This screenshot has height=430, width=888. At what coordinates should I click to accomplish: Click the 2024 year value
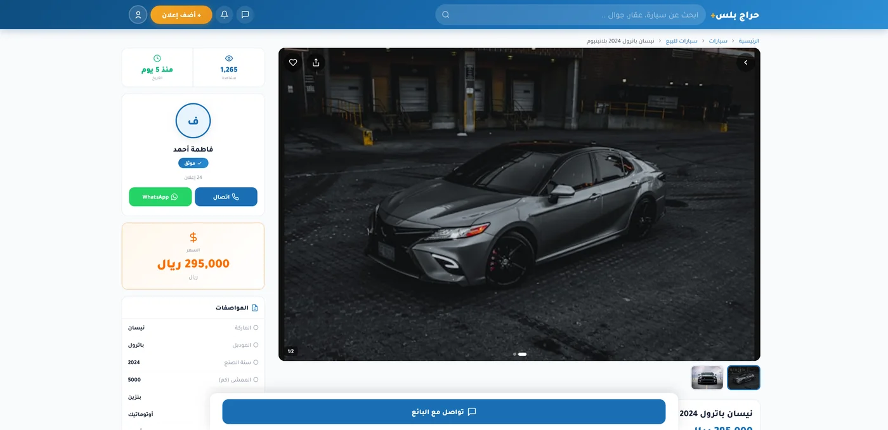point(134,363)
